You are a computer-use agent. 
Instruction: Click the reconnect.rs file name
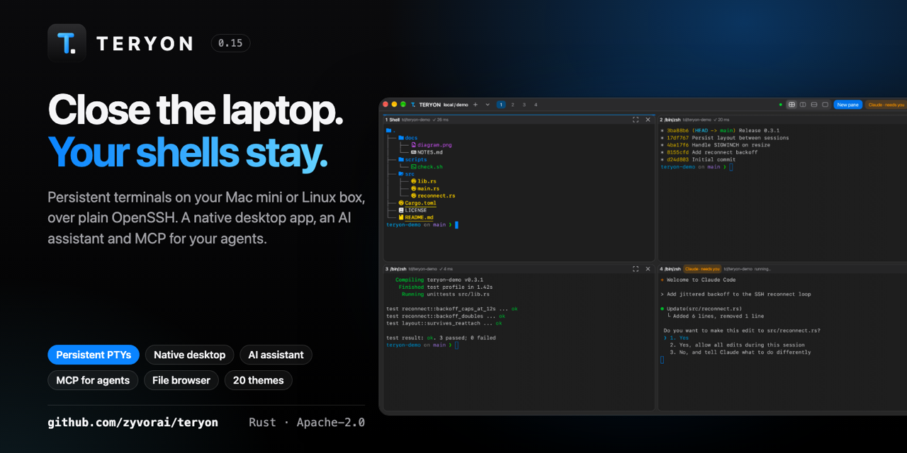[436, 196]
